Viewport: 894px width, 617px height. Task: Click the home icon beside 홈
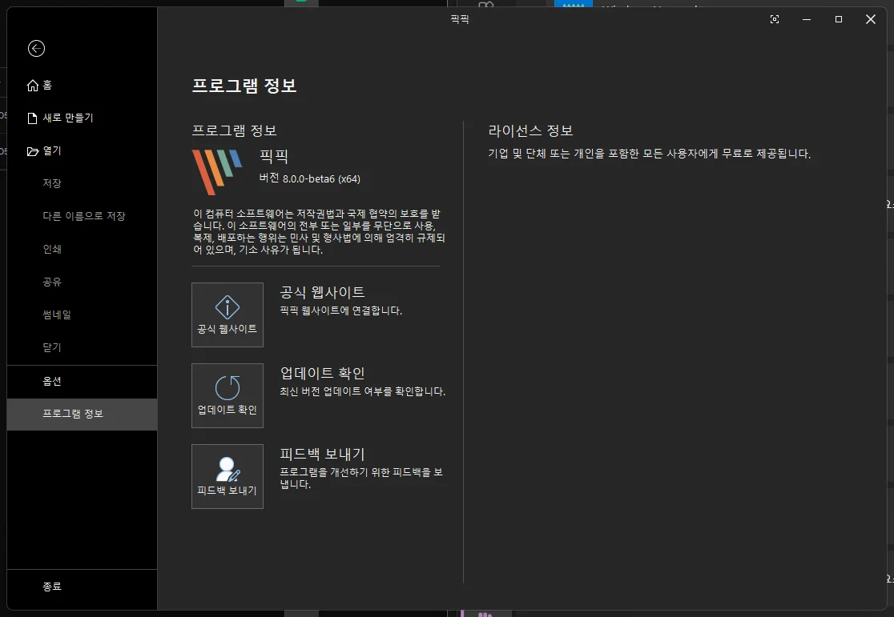pos(33,86)
